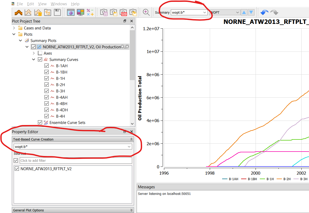
Task: Activate the zoom magnifier tool
Action: point(146,12)
